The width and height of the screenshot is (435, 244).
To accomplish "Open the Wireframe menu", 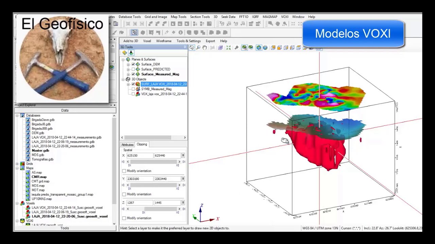I will (x=164, y=41).
